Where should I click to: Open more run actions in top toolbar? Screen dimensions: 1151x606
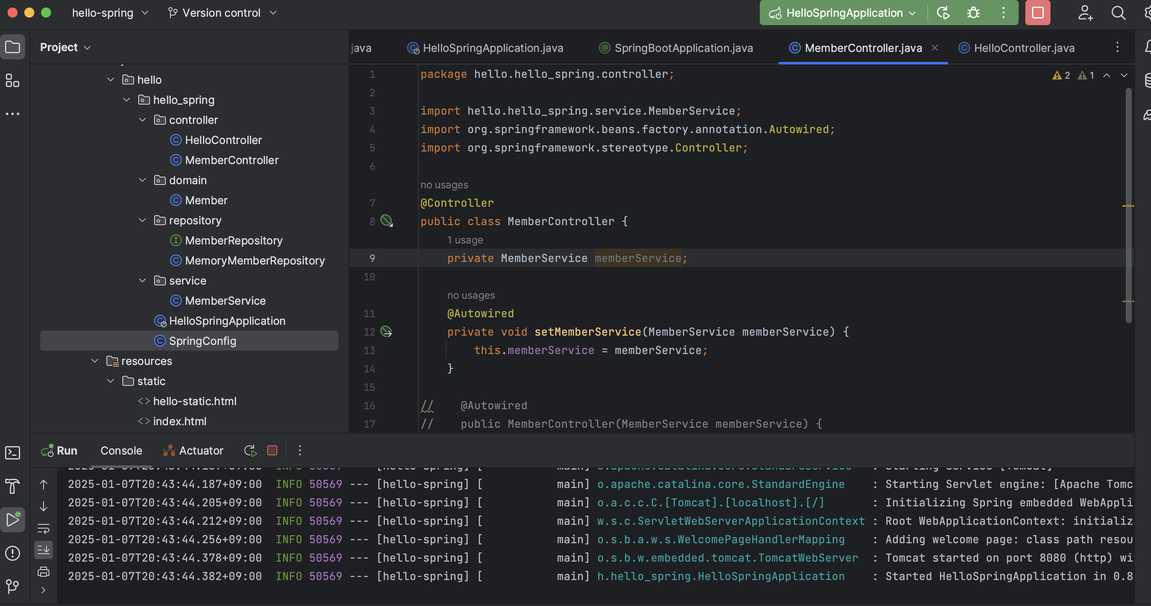tap(1003, 13)
